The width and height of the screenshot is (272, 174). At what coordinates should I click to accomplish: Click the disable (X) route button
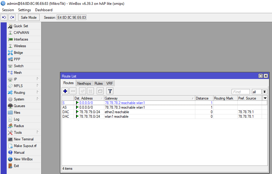pos(90,91)
